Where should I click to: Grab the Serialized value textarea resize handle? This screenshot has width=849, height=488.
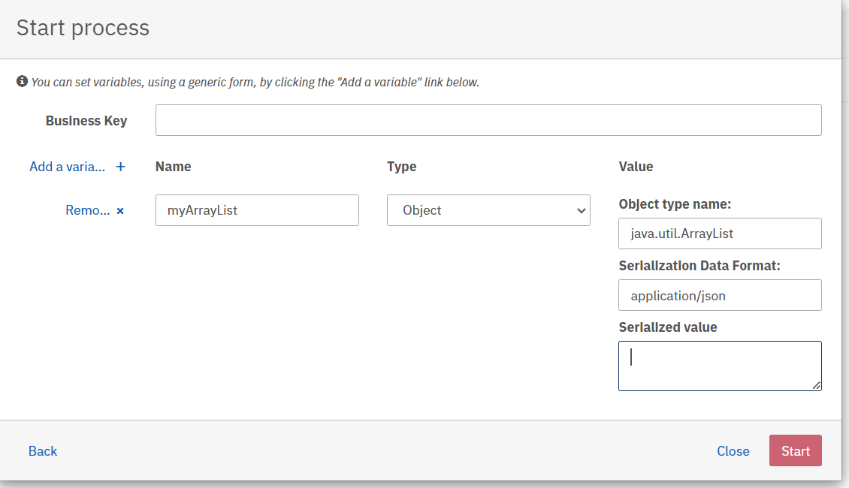(817, 385)
